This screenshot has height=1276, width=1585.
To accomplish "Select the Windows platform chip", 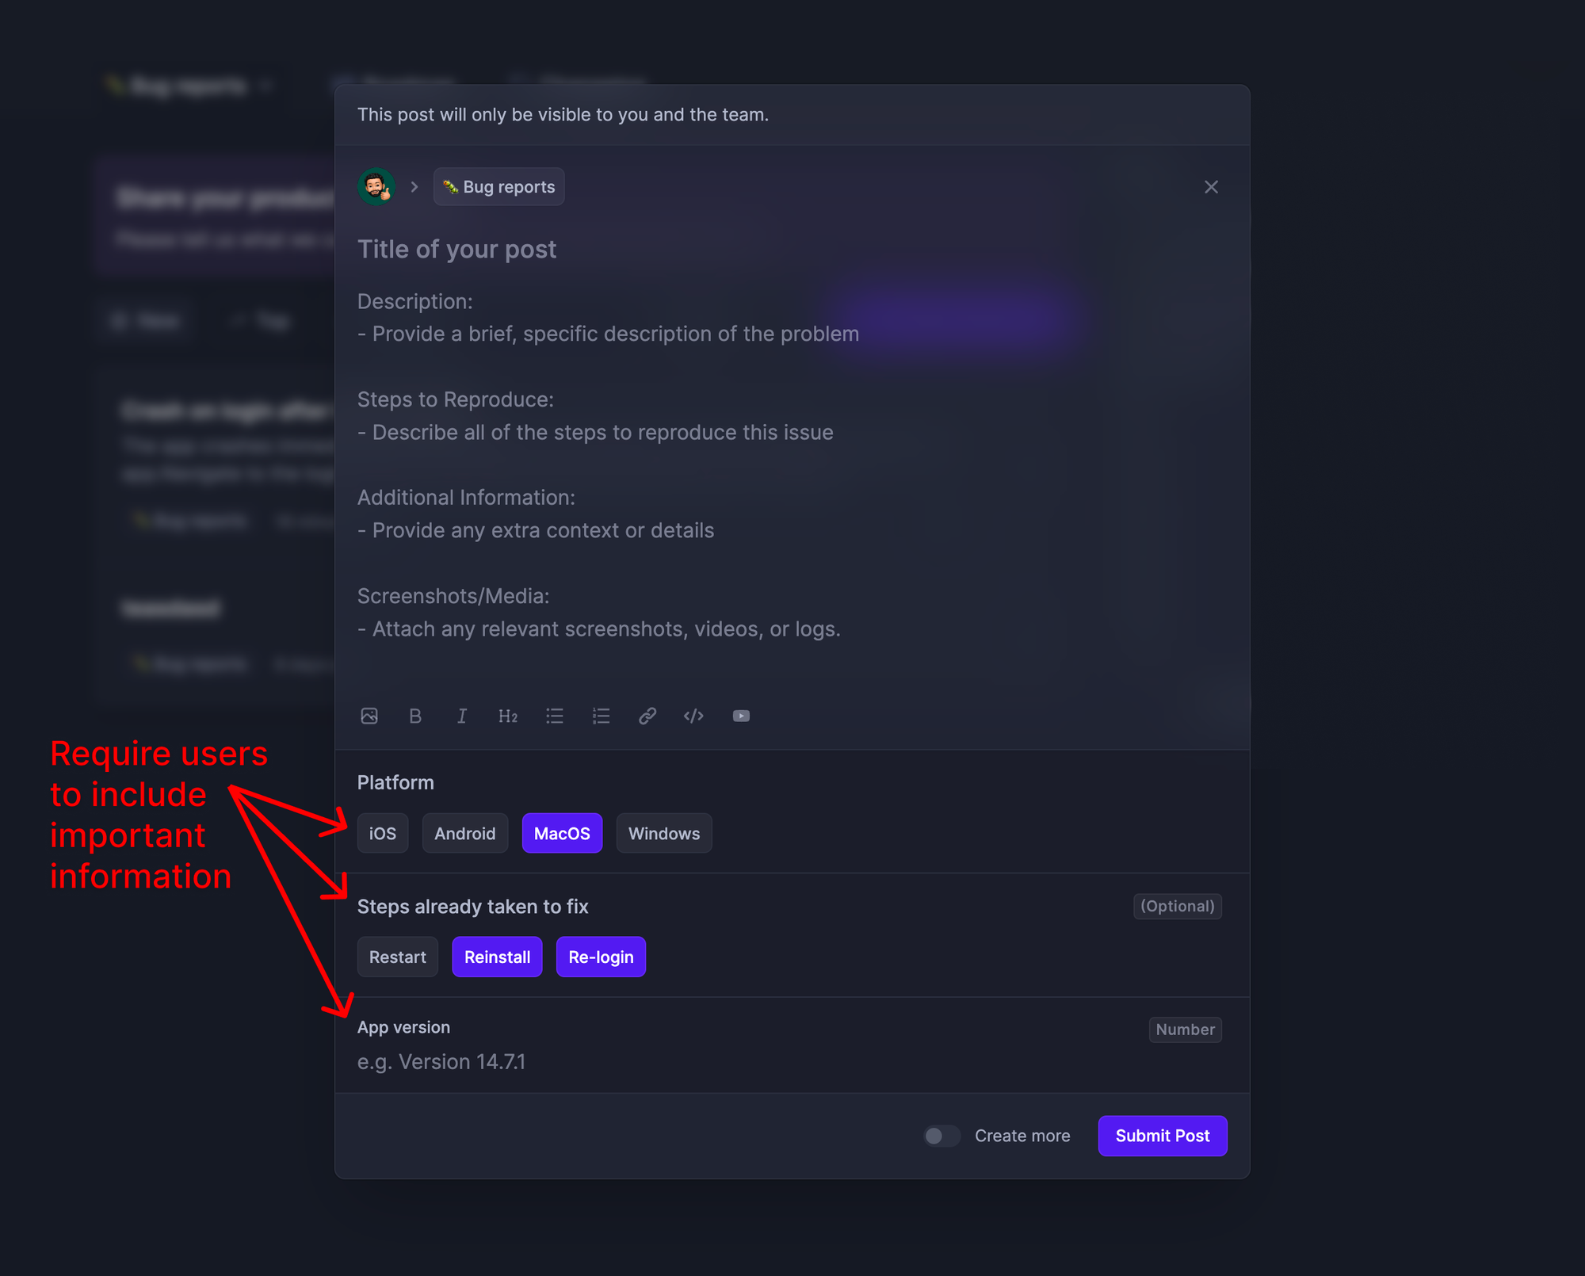I will pyautogui.click(x=664, y=833).
